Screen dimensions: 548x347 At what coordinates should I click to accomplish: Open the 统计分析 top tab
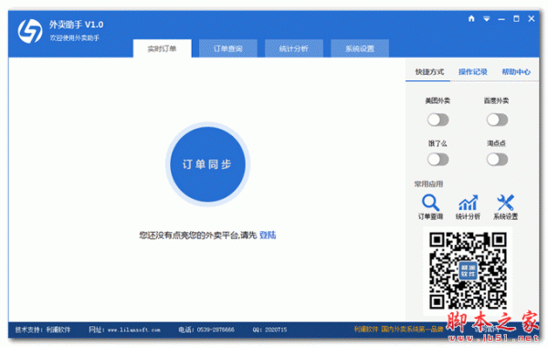click(293, 48)
